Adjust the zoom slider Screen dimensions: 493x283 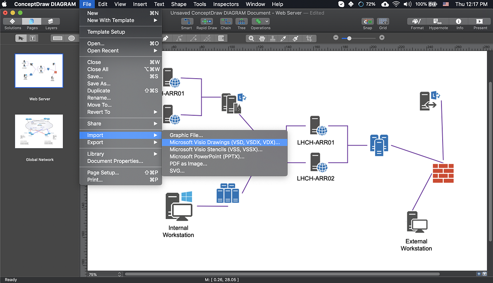coord(349,38)
